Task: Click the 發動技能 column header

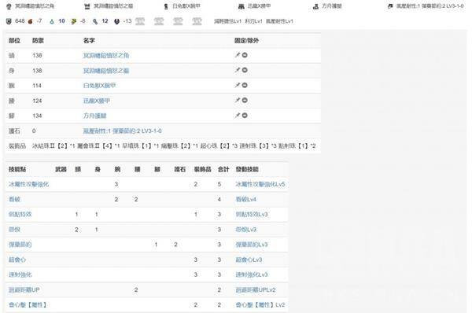Action: click(247, 169)
